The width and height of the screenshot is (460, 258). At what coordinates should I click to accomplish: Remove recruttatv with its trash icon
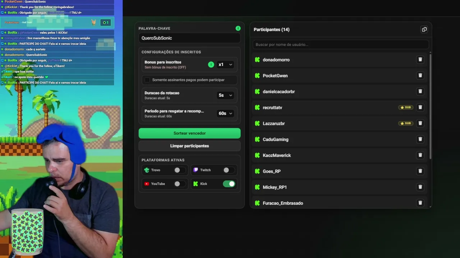(420, 107)
